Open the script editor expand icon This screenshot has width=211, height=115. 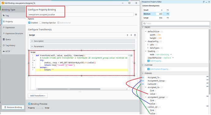click(131, 55)
